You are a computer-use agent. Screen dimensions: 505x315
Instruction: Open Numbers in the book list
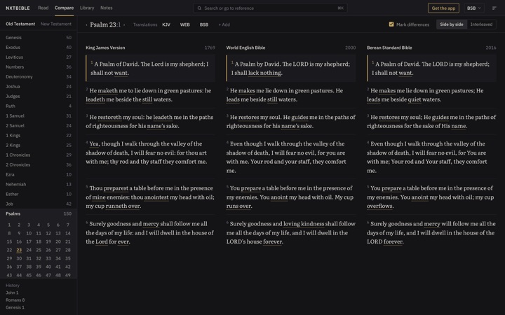pos(39,67)
